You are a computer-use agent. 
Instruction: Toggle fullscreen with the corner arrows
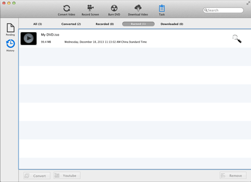[x=248, y=3]
